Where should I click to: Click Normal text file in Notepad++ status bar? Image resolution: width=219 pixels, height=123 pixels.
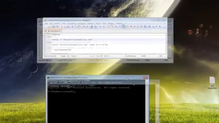50,56
